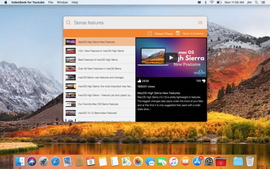Click the video title in description panel
The image size is (270, 169).
pyautogui.click(x=159, y=93)
